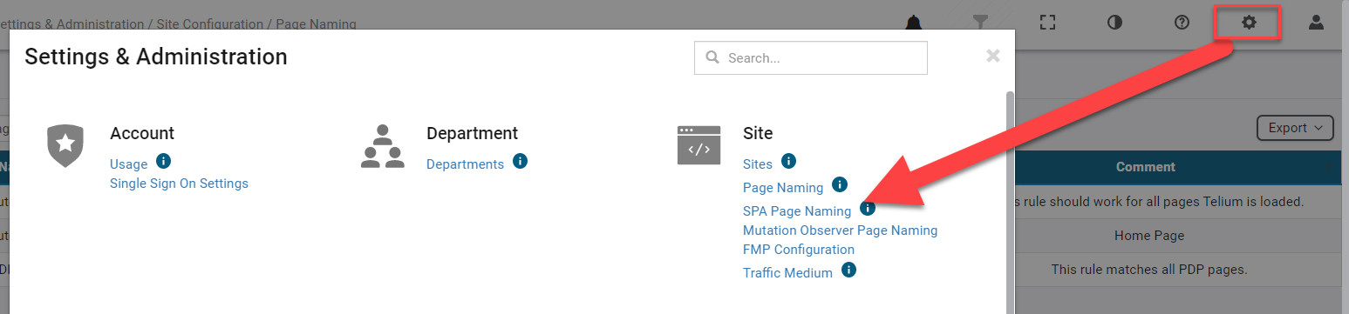
Task: Click the settings Search field
Action: pyautogui.click(x=811, y=58)
